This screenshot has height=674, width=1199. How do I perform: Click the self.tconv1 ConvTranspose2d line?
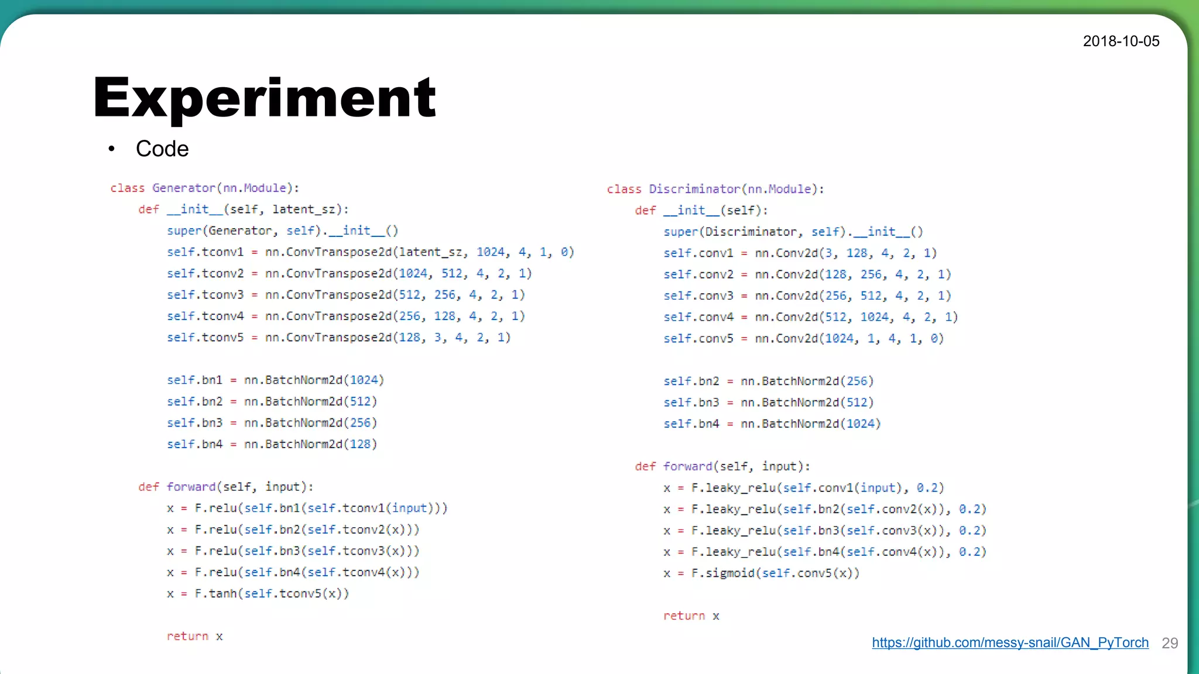(x=370, y=252)
